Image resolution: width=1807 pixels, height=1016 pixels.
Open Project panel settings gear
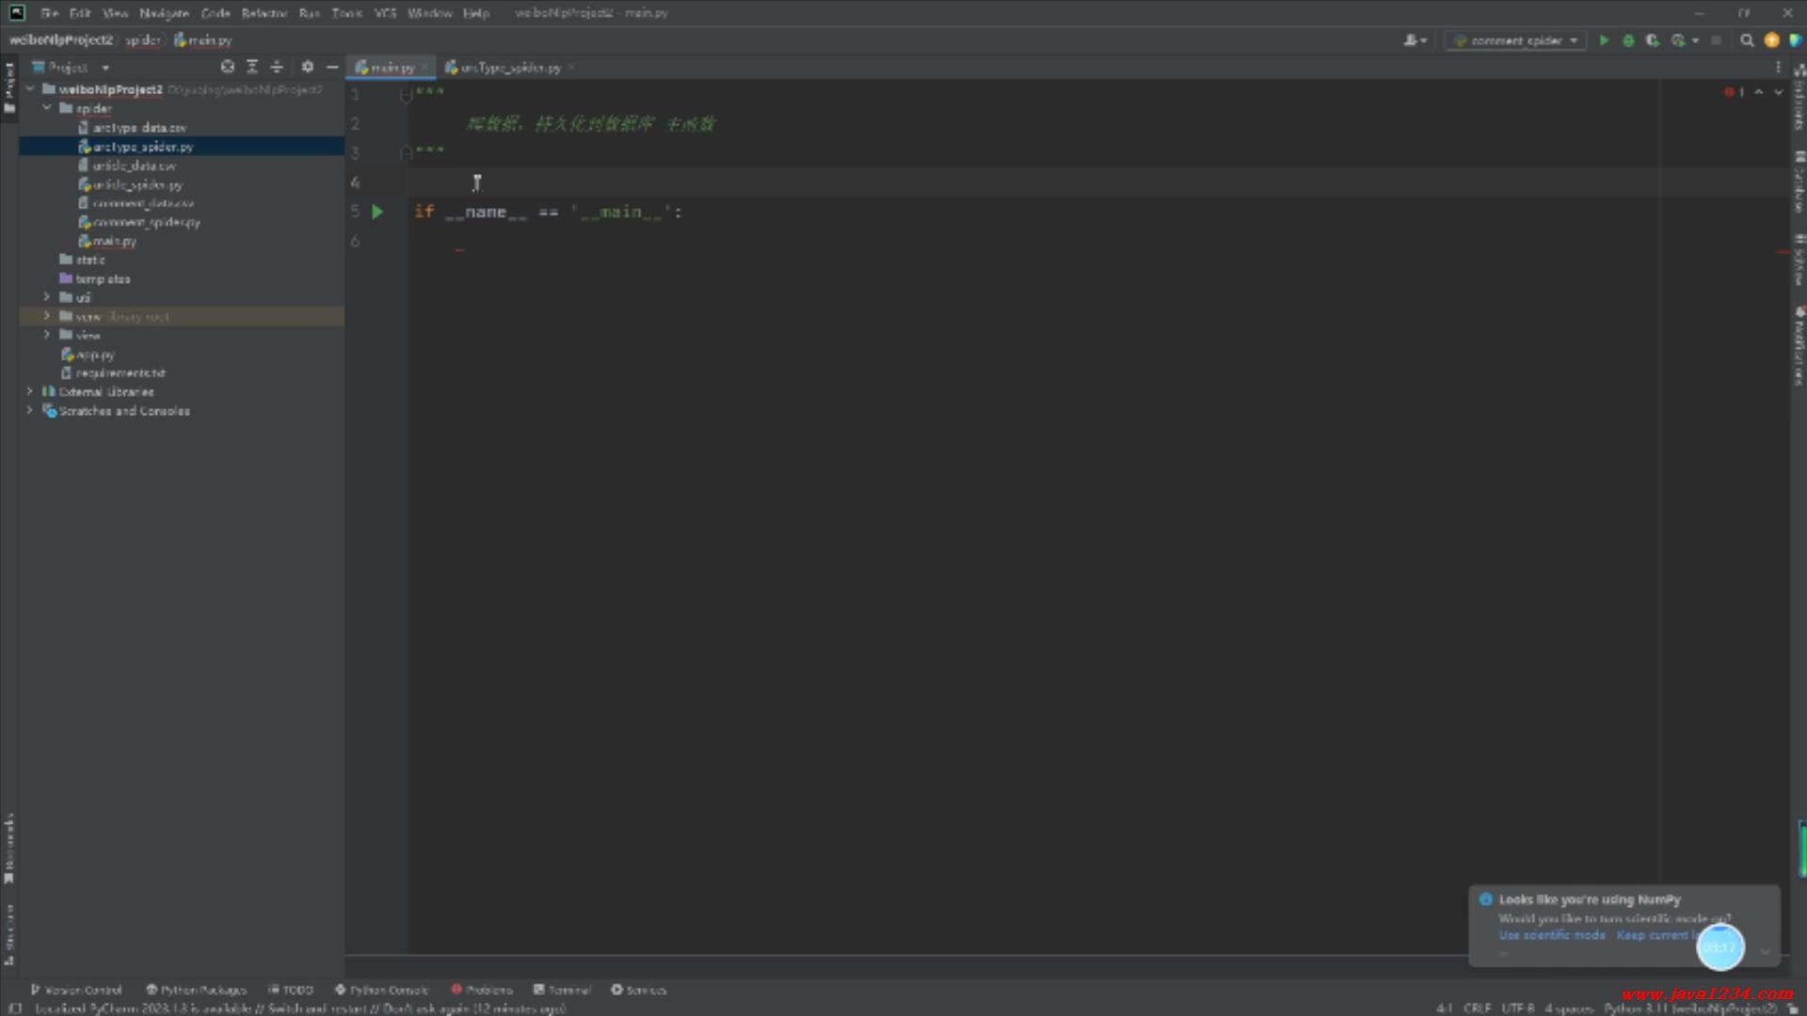coord(307,67)
